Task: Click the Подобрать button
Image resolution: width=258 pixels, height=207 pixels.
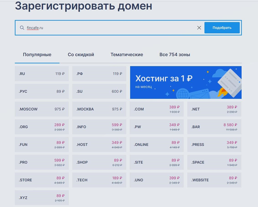Action: 222,28
